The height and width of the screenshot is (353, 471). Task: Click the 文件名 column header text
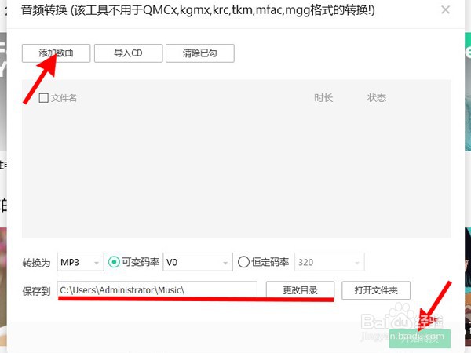pyautogui.click(x=64, y=98)
